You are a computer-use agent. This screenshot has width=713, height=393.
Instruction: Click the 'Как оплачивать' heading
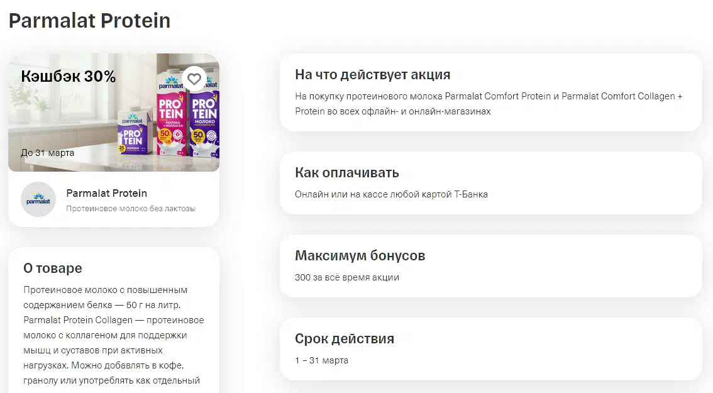coord(347,173)
